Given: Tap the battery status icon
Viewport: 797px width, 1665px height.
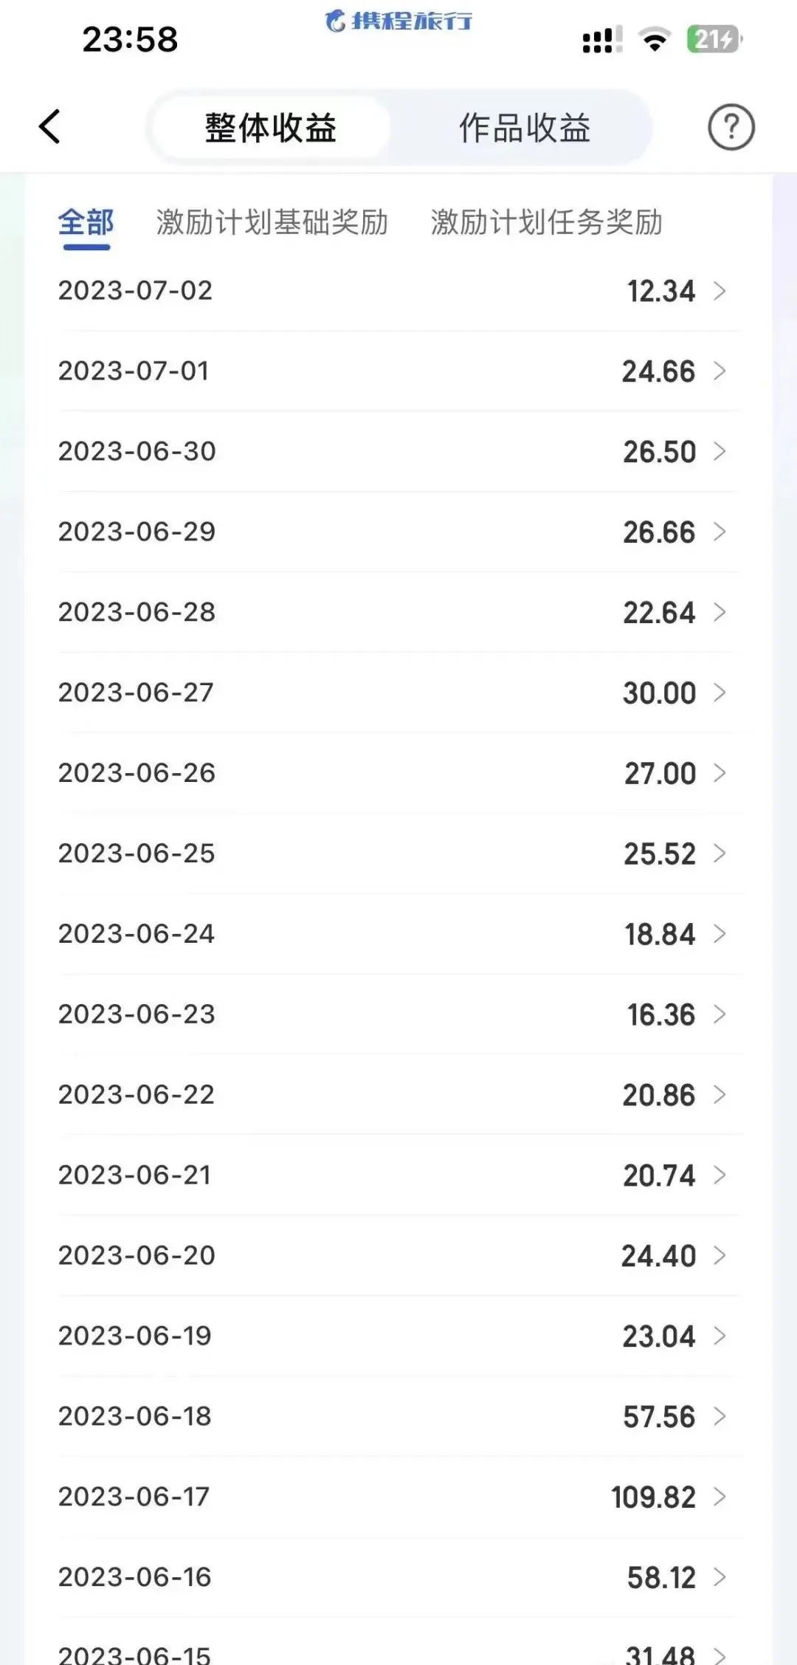Looking at the screenshot, I should pos(714,39).
